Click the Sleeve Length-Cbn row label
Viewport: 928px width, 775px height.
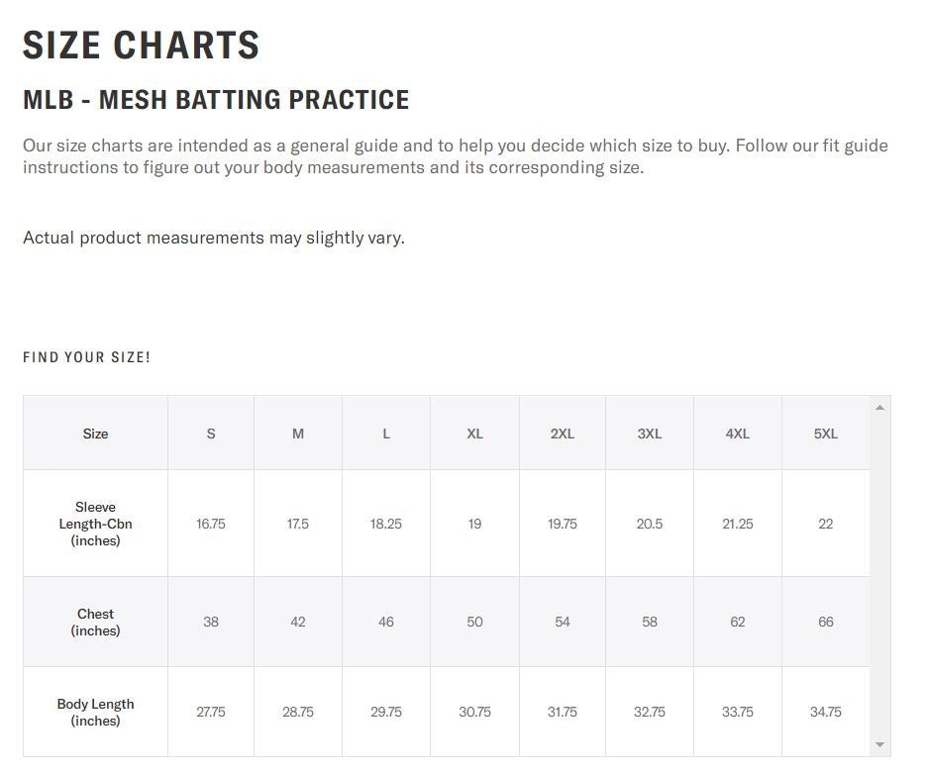[x=96, y=524]
